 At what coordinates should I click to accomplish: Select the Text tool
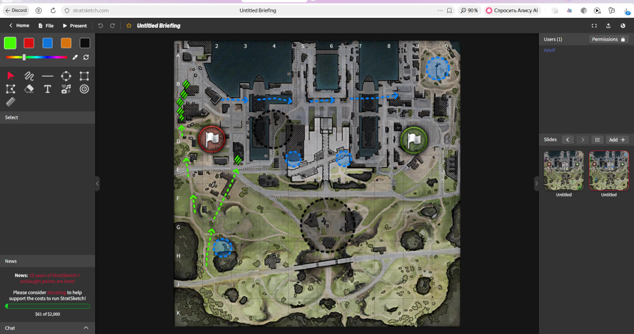click(48, 89)
